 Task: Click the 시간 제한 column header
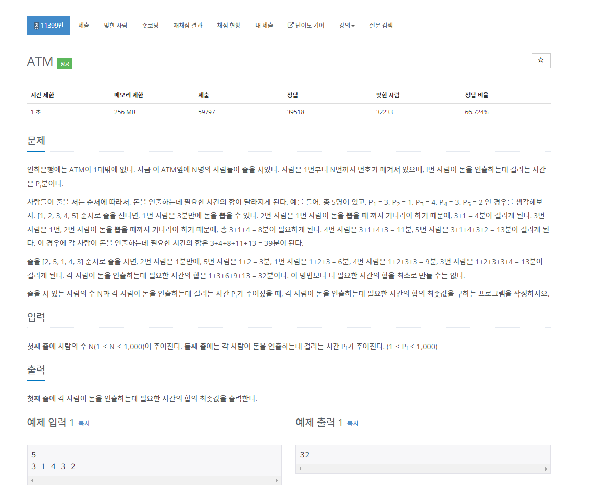tap(42, 95)
